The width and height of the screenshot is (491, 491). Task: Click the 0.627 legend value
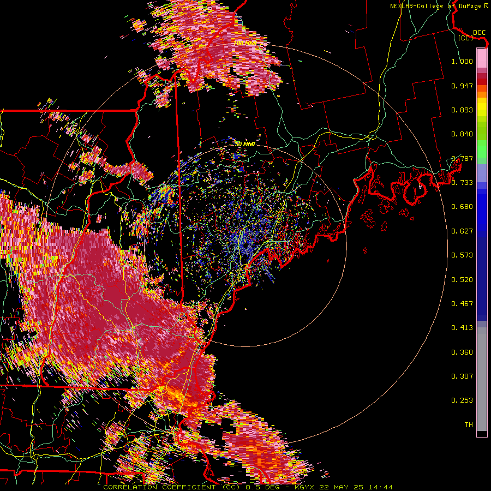click(462, 231)
